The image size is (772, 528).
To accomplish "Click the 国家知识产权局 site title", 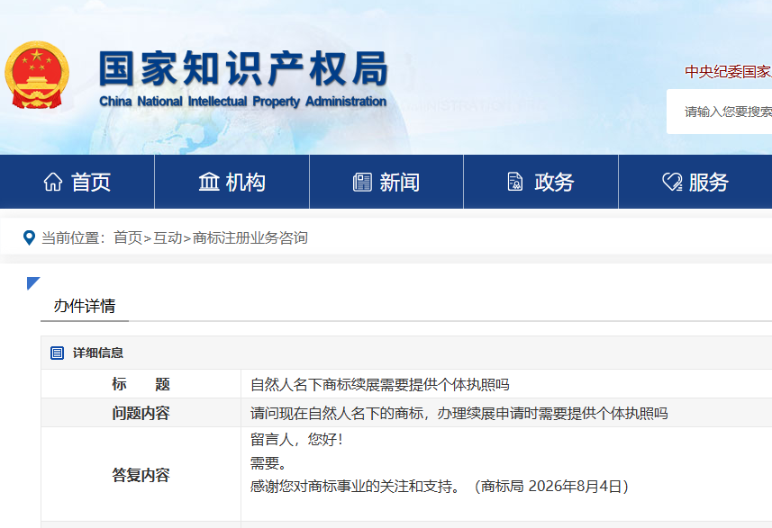I will point(244,69).
